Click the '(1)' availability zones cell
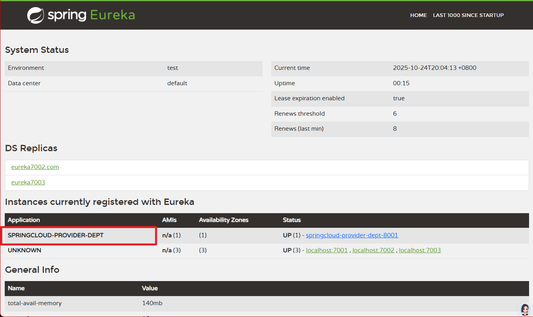 pyautogui.click(x=203, y=235)
